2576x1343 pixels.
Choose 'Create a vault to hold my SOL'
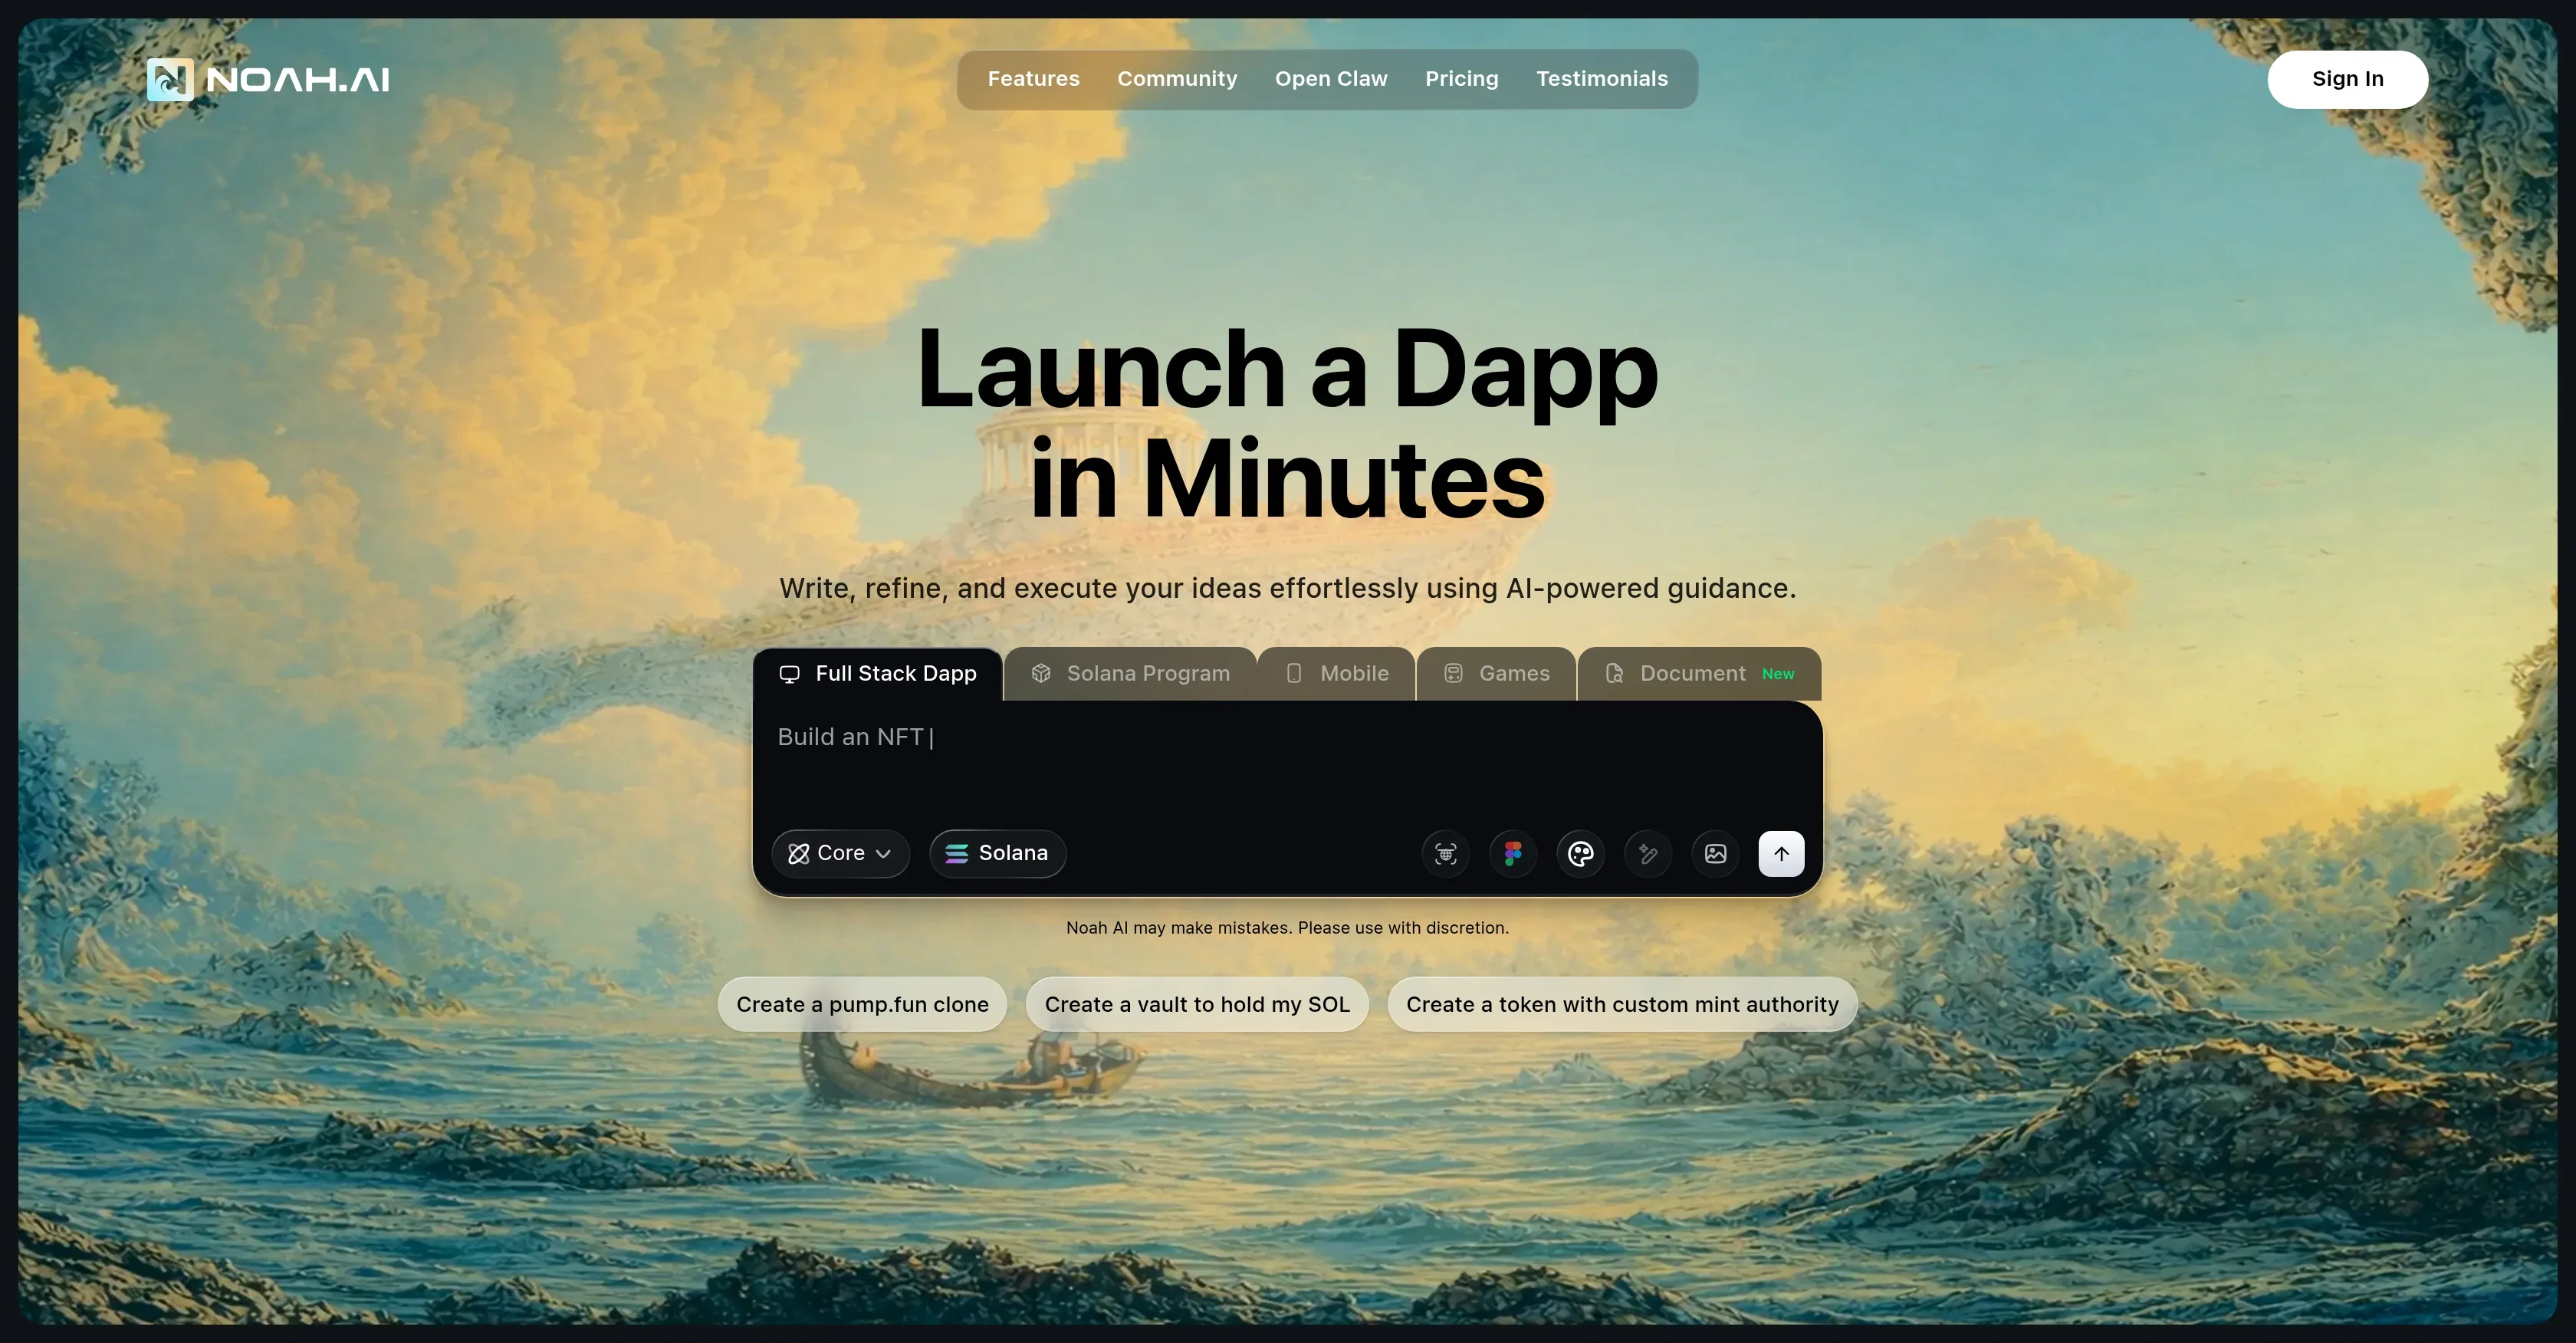click(1197, 1004)
